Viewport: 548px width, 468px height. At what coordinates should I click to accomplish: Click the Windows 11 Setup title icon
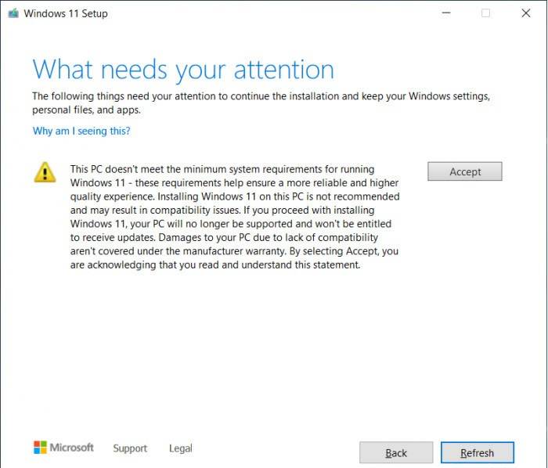13,13
